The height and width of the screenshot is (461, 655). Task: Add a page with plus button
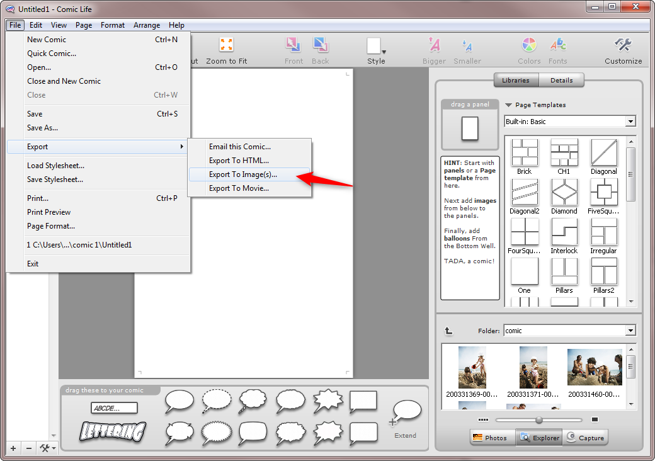tap(13, 448)
